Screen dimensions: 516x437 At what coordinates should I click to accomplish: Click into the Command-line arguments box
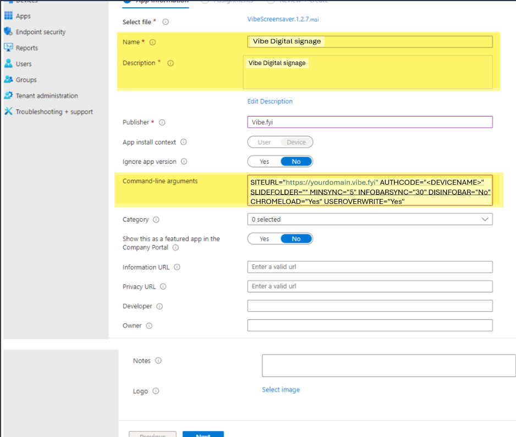(x=370, y=191)
